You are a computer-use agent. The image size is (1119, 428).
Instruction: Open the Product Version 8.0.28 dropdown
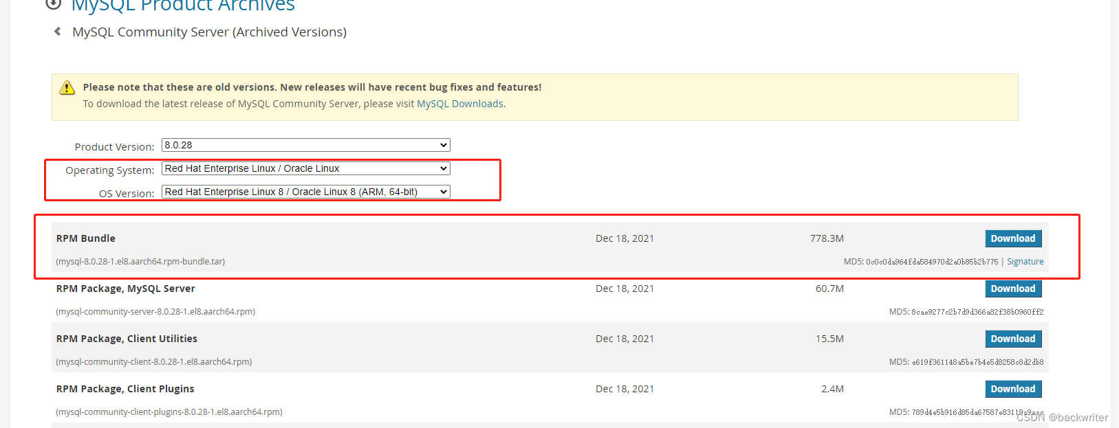306,145
